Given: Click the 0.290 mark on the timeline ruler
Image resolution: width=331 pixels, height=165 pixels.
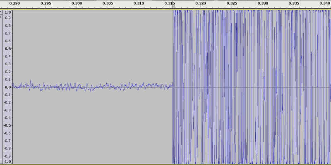Looking at the screenshot, I should click(14, 3).
